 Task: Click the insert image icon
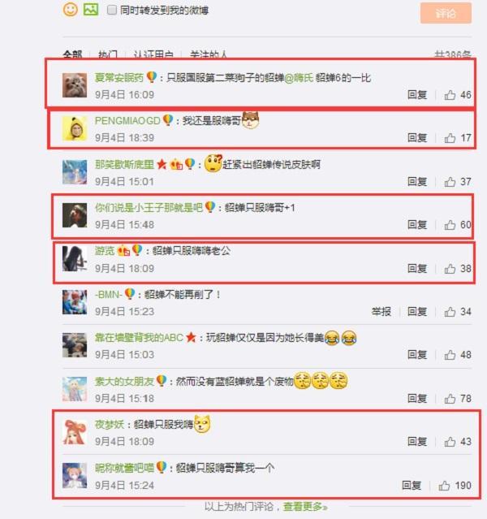(x=91, y=9)
